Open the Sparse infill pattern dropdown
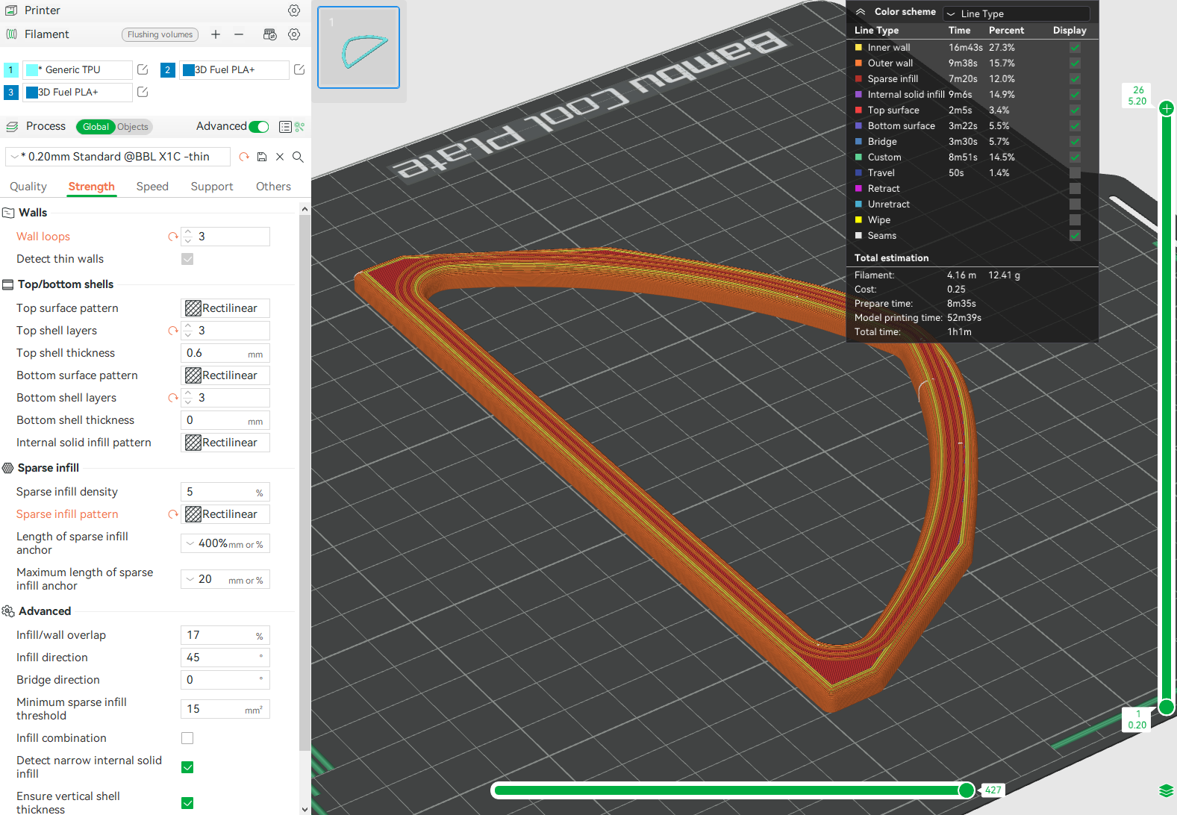1177x815 pixels. click(225, 514)
